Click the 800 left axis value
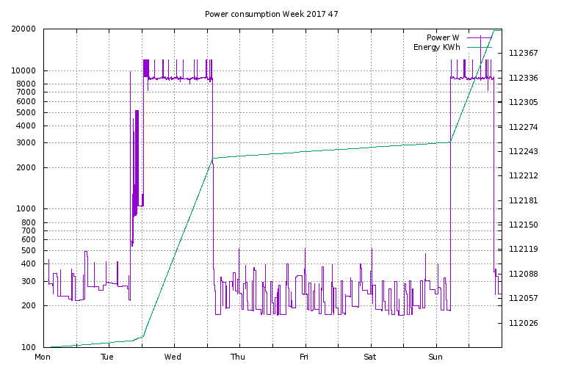The width and height of the screenshot is (564, 367). [29, 222]
